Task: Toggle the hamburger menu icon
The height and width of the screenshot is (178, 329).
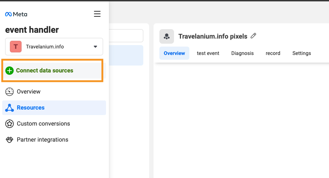Action: [x=97, y=14]
